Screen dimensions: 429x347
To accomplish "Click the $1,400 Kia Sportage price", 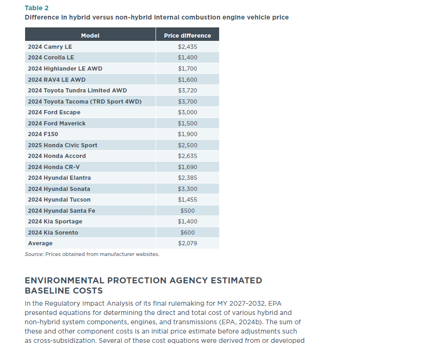I will pyautogui.click(x=188, y=222).
